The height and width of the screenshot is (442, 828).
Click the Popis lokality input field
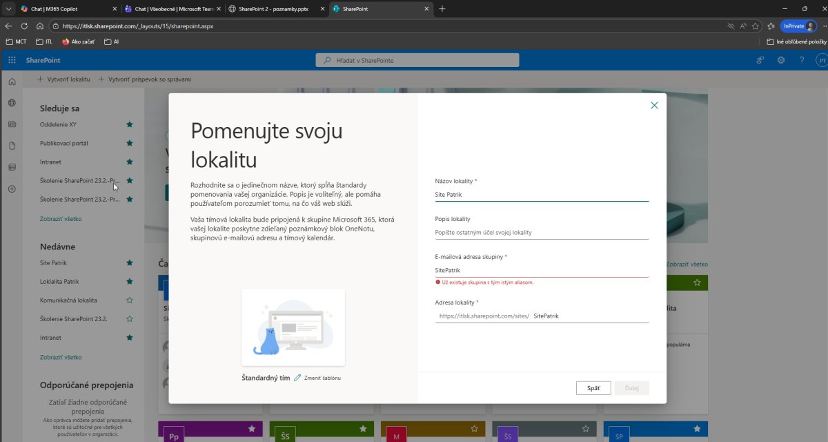pos(542,233)
